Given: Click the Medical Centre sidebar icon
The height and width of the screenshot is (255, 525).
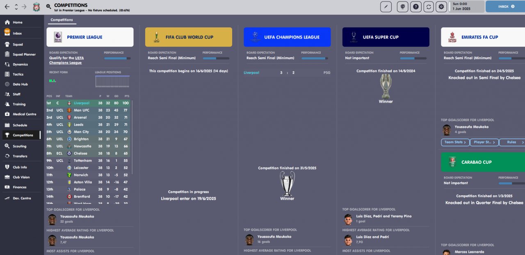Looking at the screenshot, I should (x=7, y=114).
